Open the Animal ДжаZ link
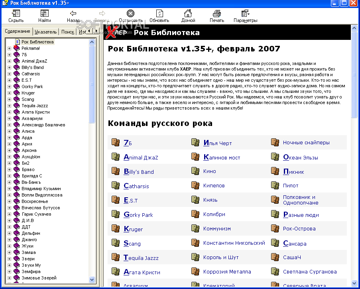Screen dimensions: 360x289 point(141,157)
